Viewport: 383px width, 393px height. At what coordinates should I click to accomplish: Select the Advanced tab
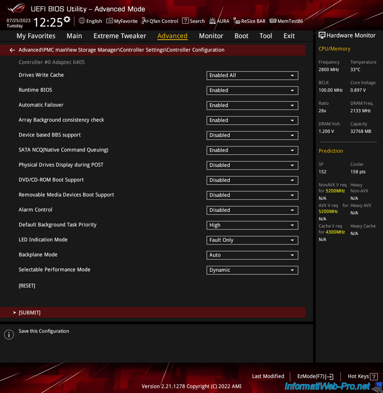[x=172, y=36]
